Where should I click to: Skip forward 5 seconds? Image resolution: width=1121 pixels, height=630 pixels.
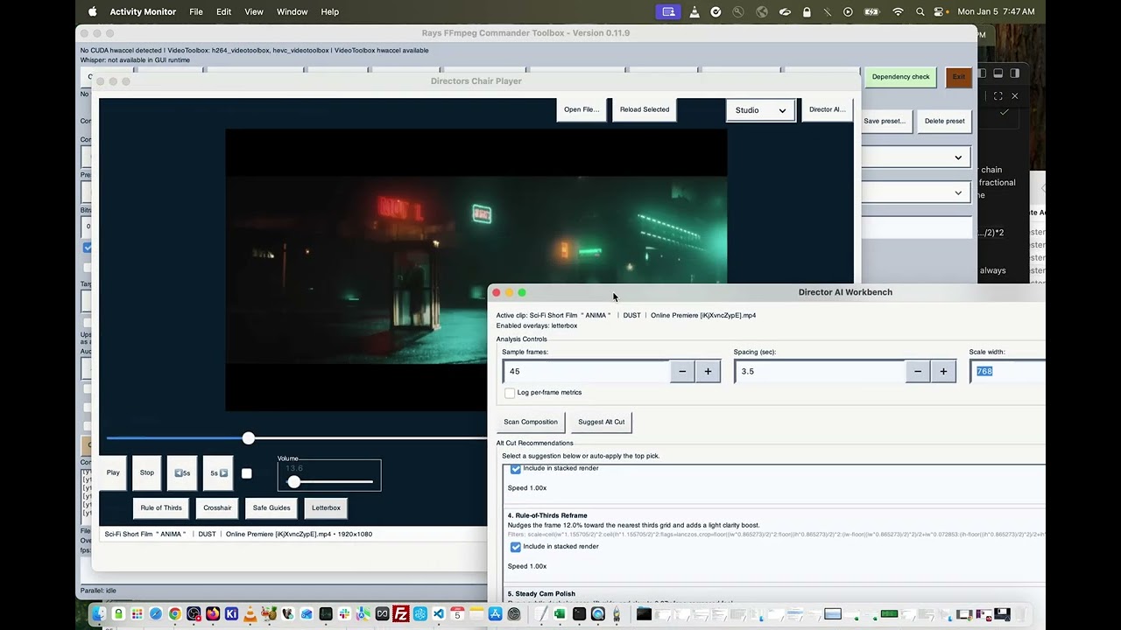coord(218,473)
